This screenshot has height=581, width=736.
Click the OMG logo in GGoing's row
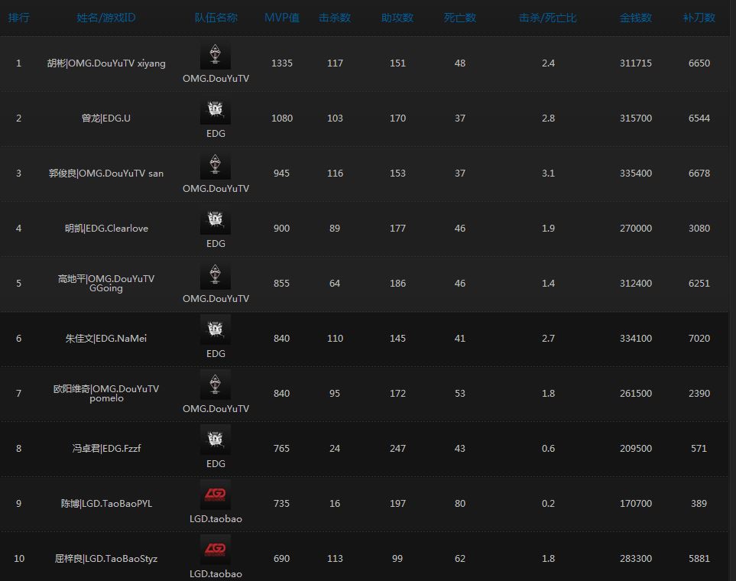coord(216,276)
